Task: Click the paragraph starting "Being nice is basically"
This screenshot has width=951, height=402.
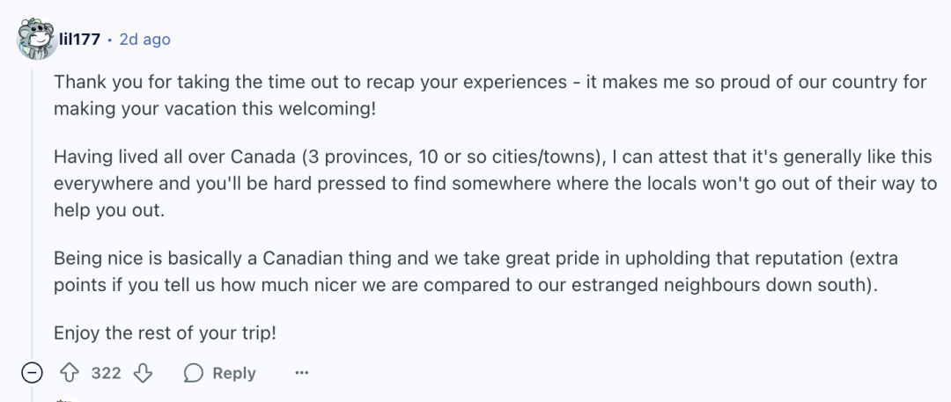Action: pos(476,272)
